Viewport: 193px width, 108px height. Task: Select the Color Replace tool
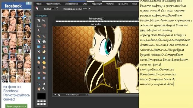point(39,52)
